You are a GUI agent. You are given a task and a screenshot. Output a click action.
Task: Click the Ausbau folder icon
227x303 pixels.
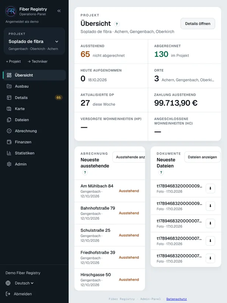point(9,86)
